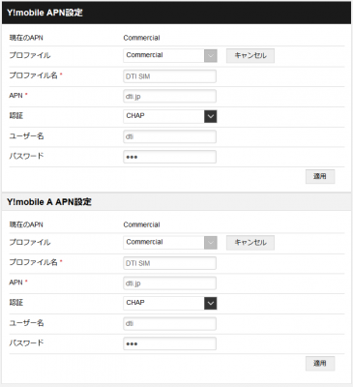Screen dimensions: 353x387
Task: Click the 現在のAPN label in Y!mobile APN設定
Action: point(26,38)
